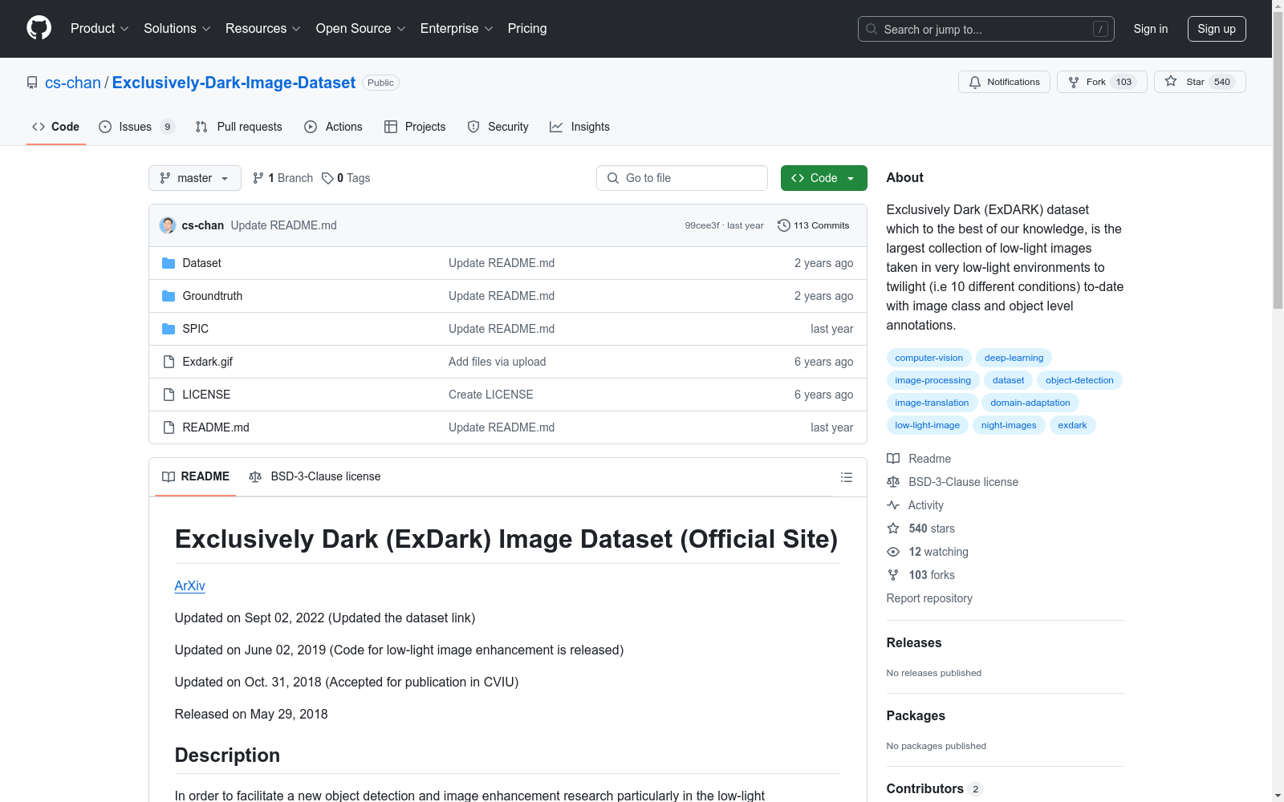The width and height of the screenshot is (1284, 802).
Task: Click the star icon next to 540 stars
Action: pyautogui.click(x=893, y=529)
